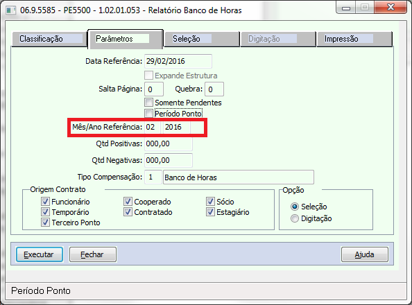Click the Tipo Compensação code field
Image resolution: width=412 pixels, height=305 pixels.
point(153,177)
